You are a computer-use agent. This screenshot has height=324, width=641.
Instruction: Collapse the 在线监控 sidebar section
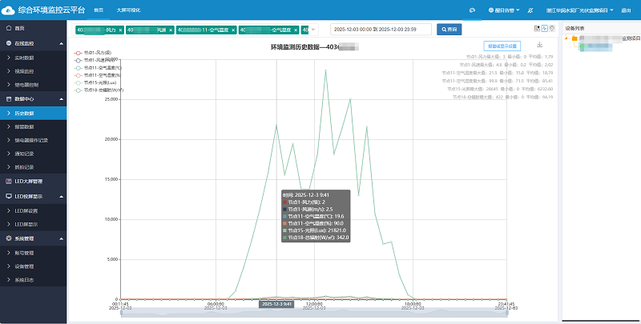pos(61,42)
